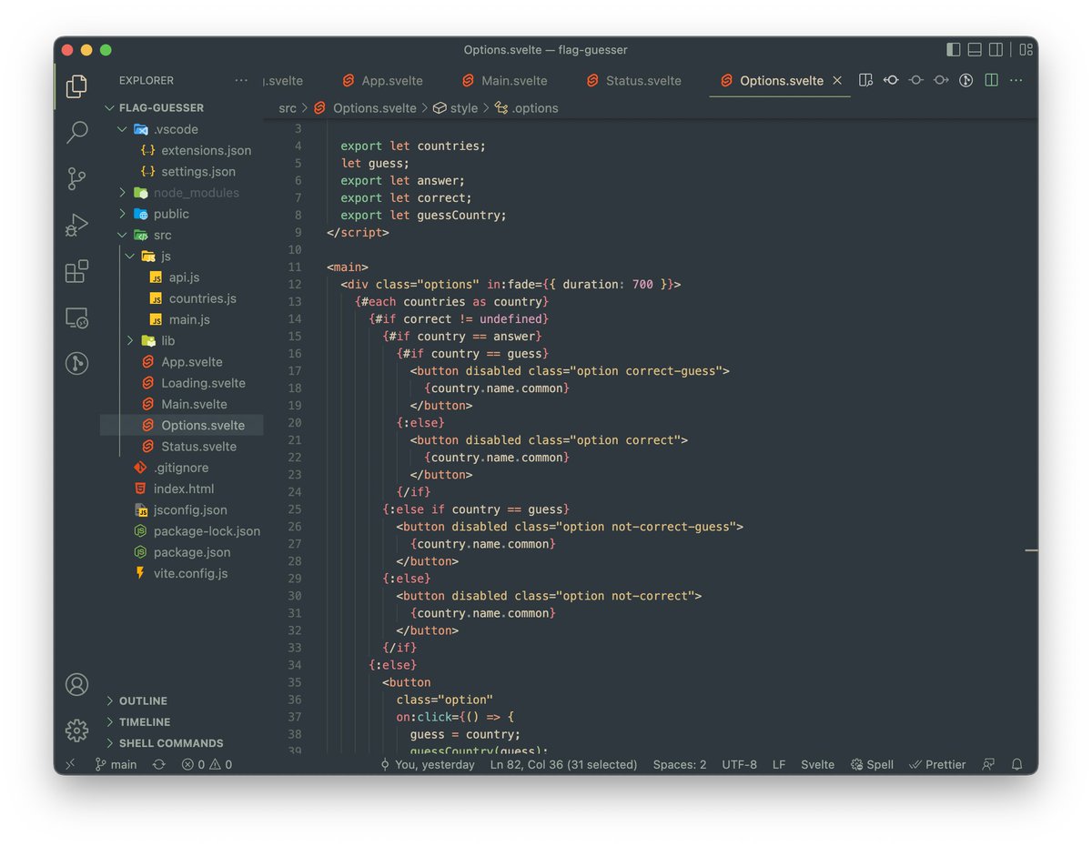This screenshot has width=1092, height=846.
Task: Open changes with previous revision
Action: tap(891, 80)
